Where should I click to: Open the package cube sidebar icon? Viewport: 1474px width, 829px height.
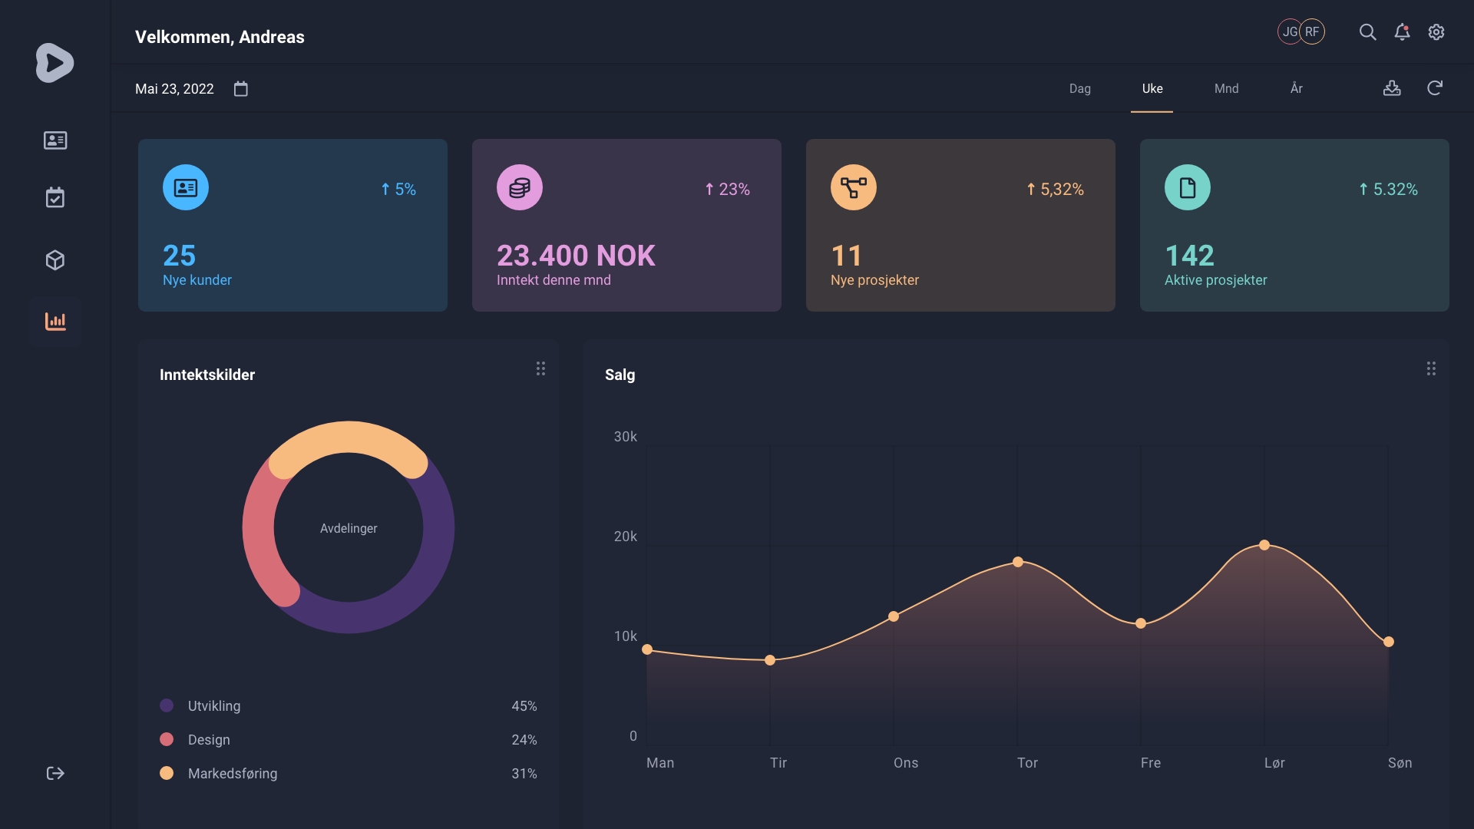pyautogui.click(x=55, y=260)
